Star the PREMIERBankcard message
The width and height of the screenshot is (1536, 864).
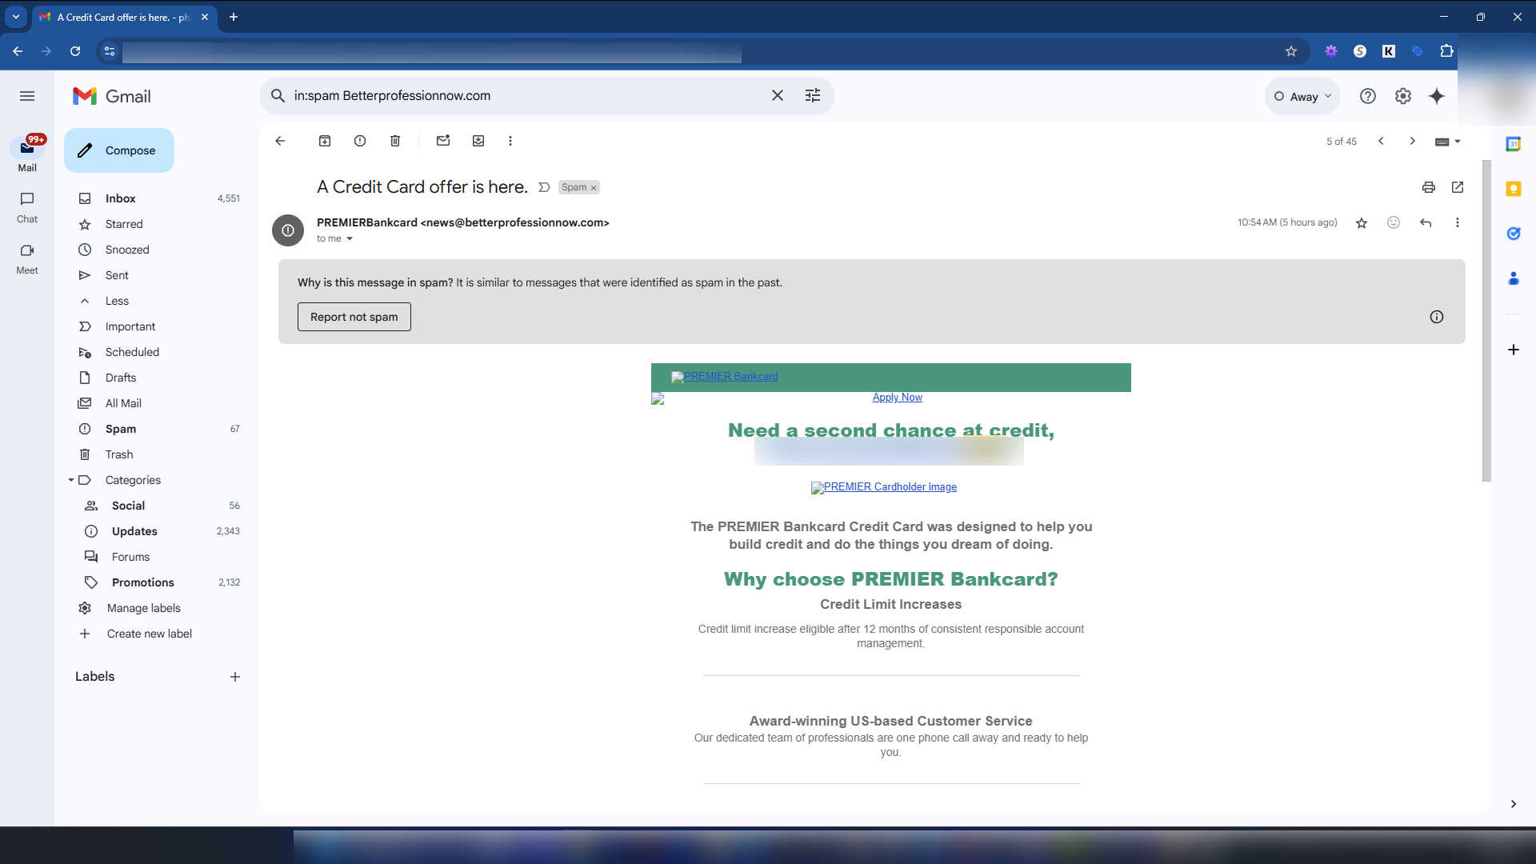tap(1361, 222)
